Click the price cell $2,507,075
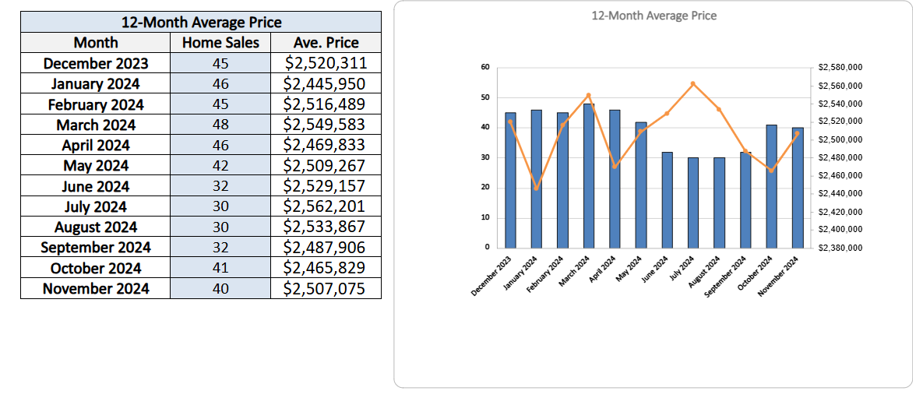This screenshot has width=916, height=398. [326, 288]
